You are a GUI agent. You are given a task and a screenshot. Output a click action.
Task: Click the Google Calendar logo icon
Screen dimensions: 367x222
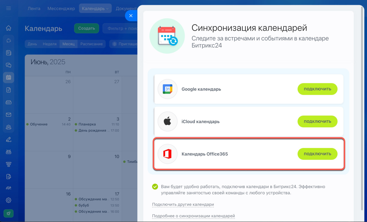click(167, 89)
